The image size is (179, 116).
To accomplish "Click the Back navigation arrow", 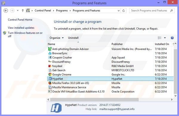I will (x=6, y=11).
